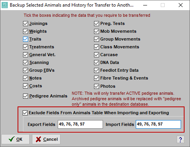The width and height of the screenshot is (190, 147).
Task: Click the PS application icon in title bar
Action: click(5, 5)
